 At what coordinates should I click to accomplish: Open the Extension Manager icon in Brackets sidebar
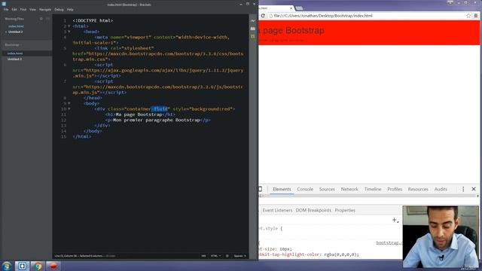(253, 29)
